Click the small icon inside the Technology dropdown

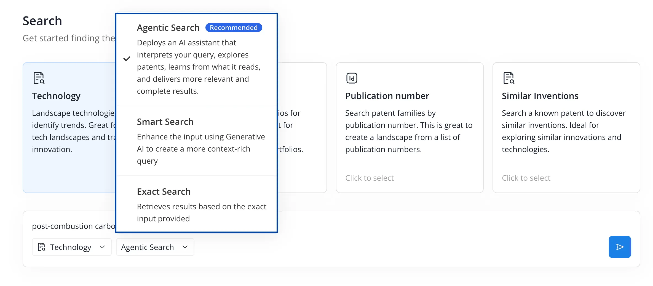coord(42,247)
